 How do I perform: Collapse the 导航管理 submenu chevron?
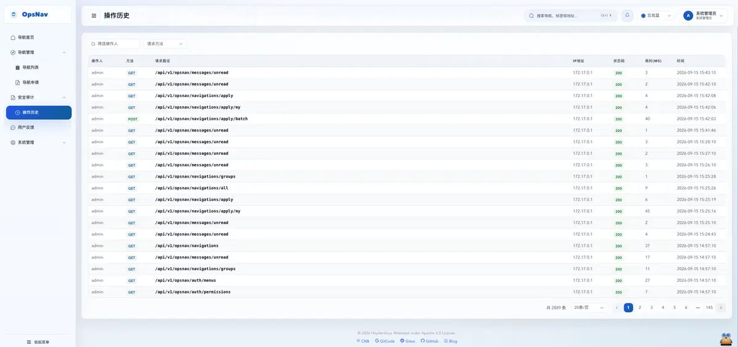click(65, 53)
